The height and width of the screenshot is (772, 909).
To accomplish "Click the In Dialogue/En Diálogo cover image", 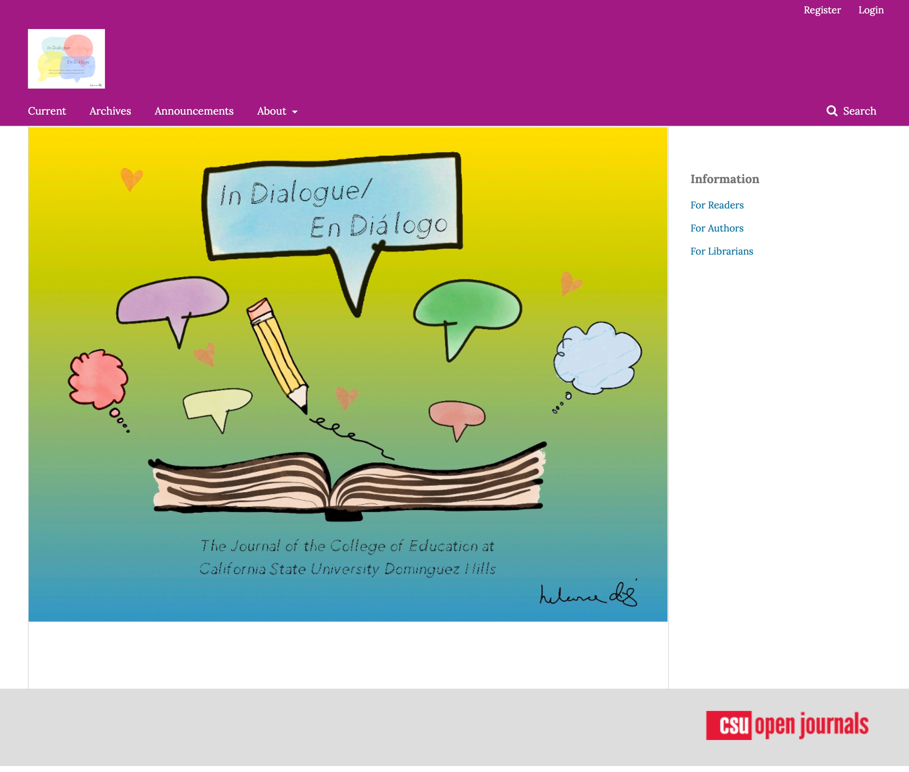I will tap(348, 374).
